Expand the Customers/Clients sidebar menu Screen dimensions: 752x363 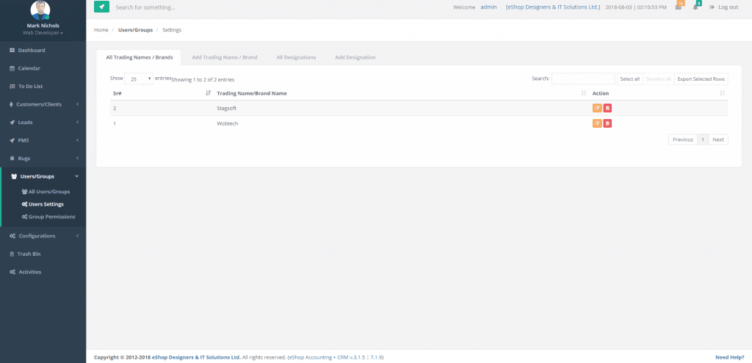tap(43, 104)
